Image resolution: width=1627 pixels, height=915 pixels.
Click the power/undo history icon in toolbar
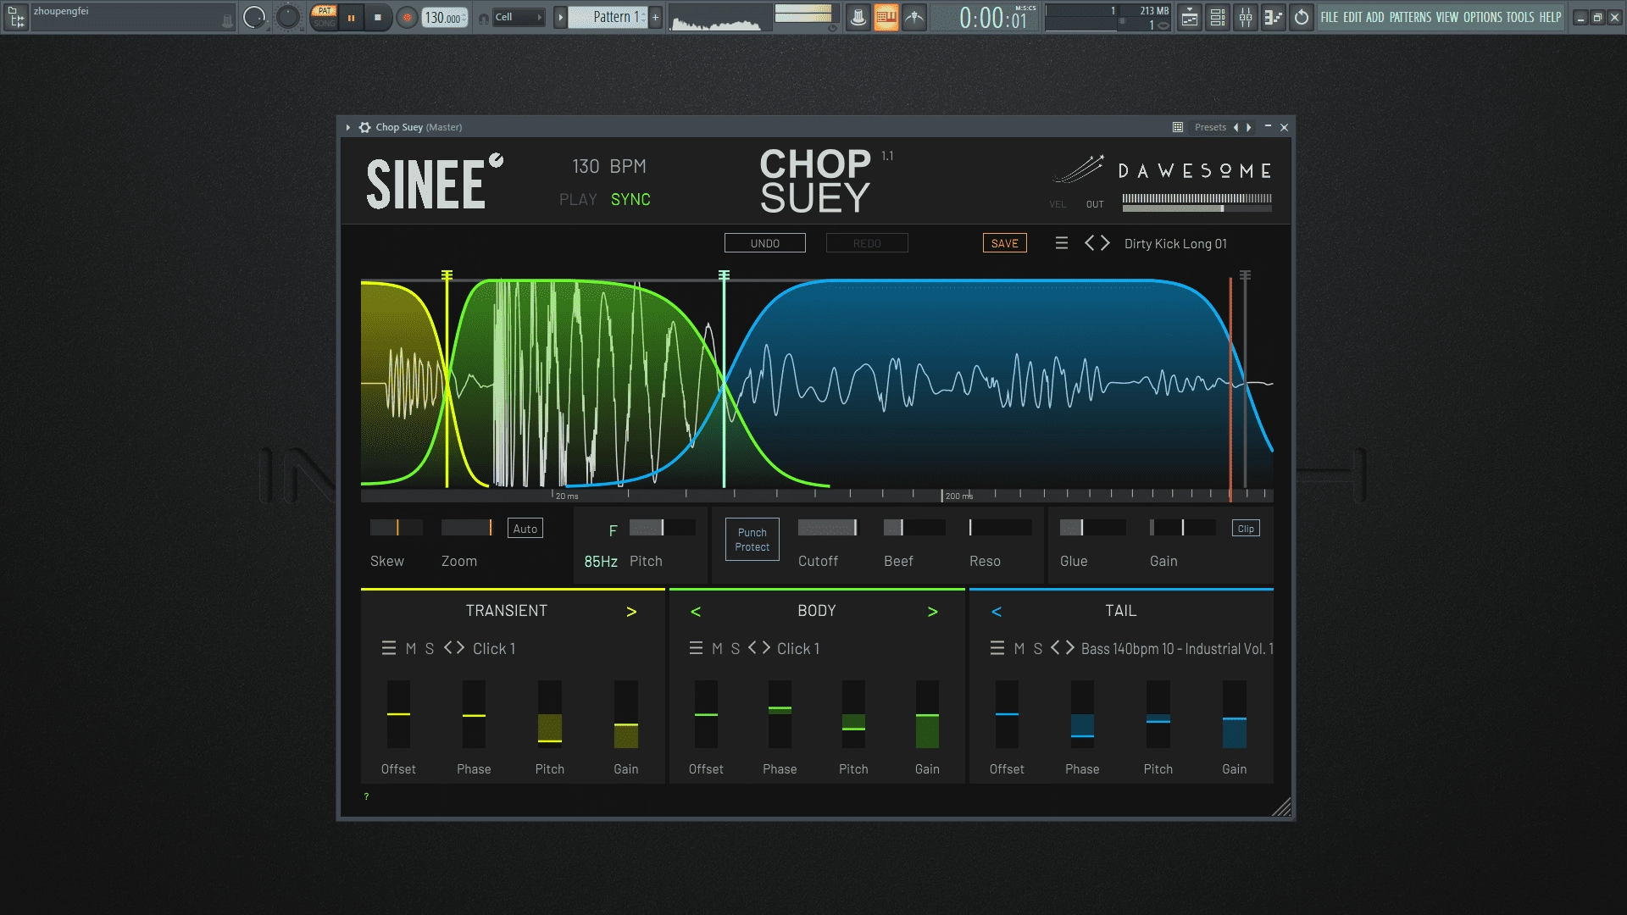(x=1302, y=17)
